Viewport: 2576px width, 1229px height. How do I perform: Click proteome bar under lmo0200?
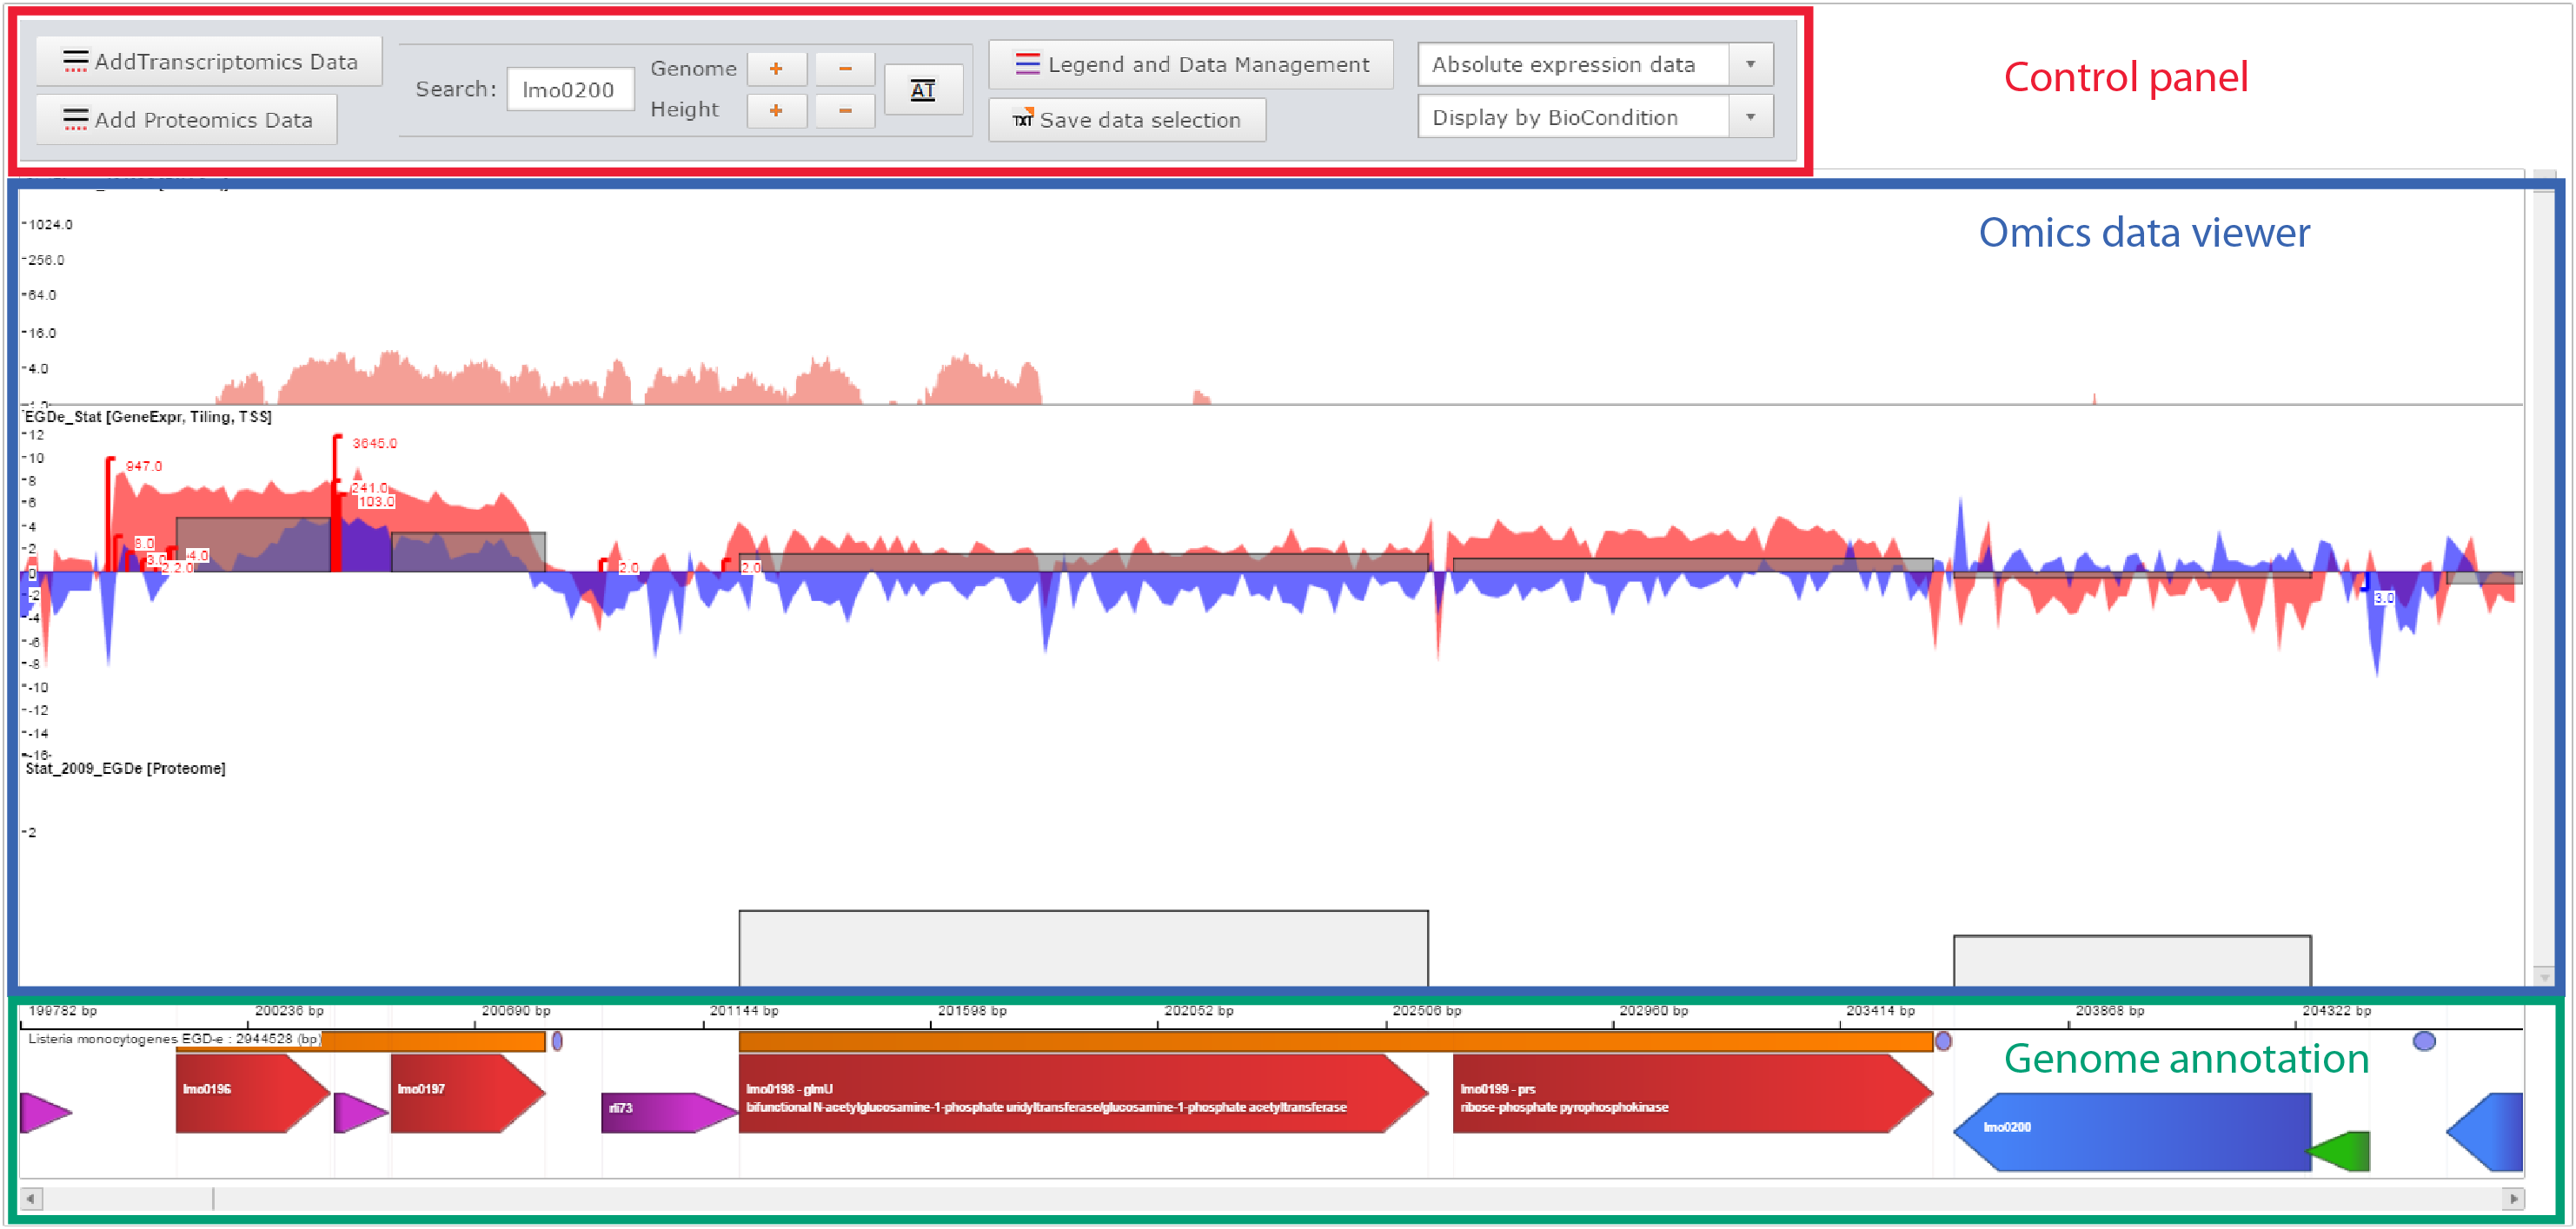[2132, 961]
